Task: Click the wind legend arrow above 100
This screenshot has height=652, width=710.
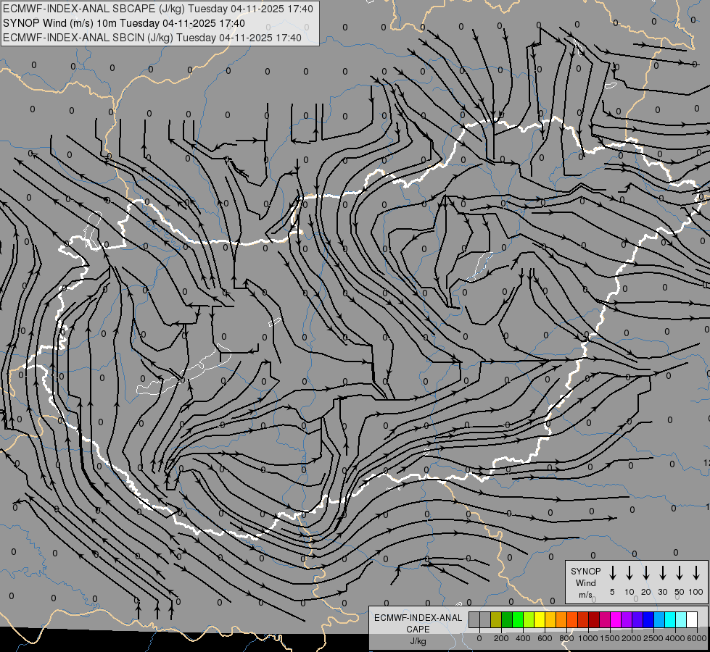Action: [x=696, y=573]
